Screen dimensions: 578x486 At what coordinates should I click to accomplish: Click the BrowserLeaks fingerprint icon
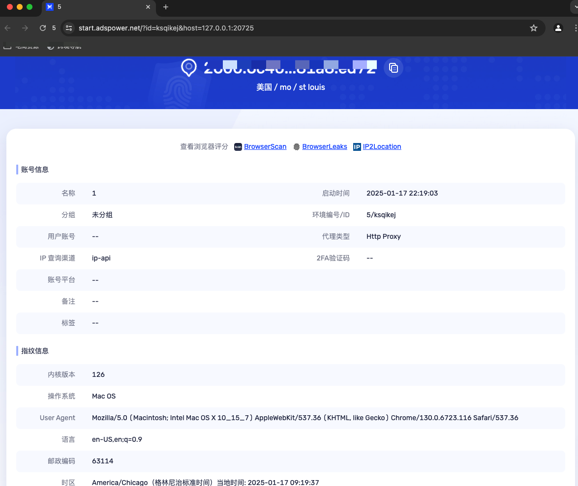tap(296, 147)
